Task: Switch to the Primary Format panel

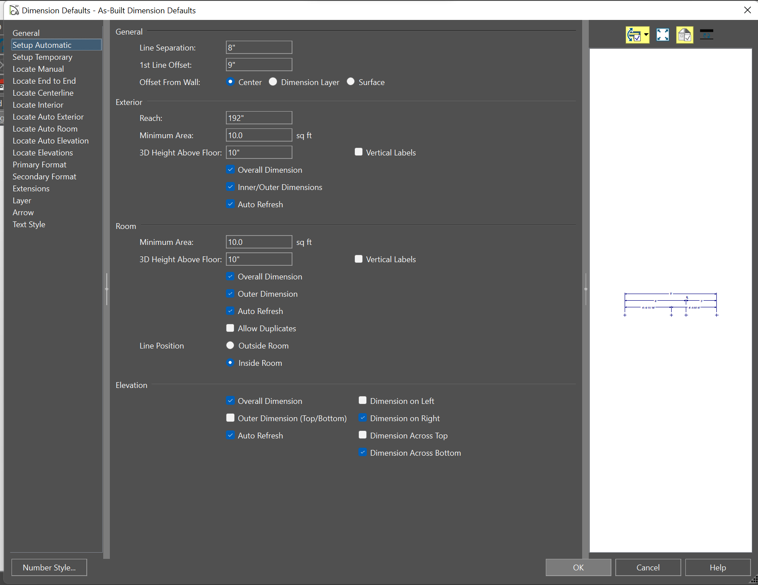Action: click(39, 165)
